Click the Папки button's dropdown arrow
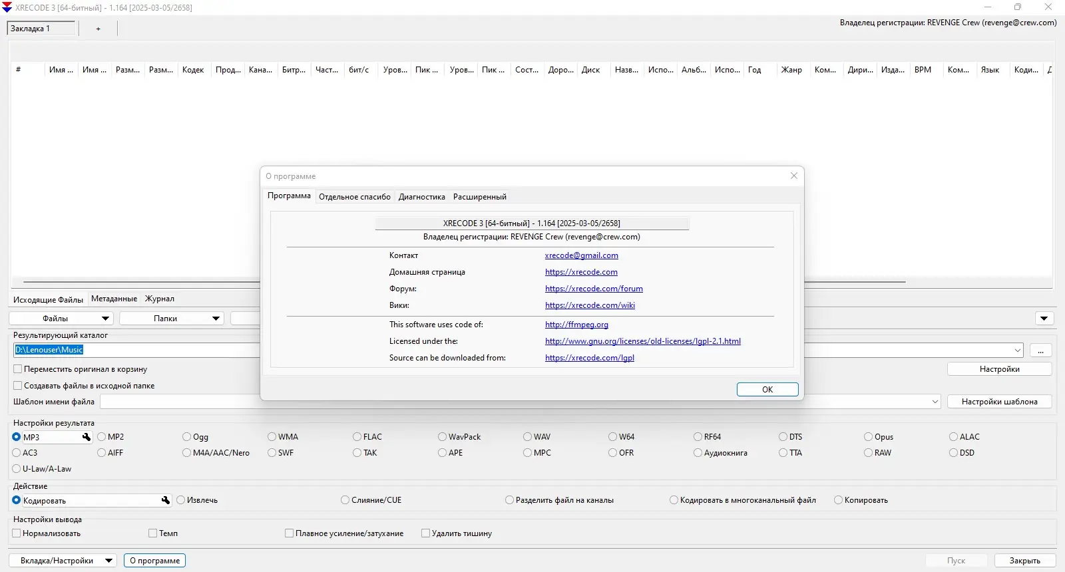 coord(216,319)
